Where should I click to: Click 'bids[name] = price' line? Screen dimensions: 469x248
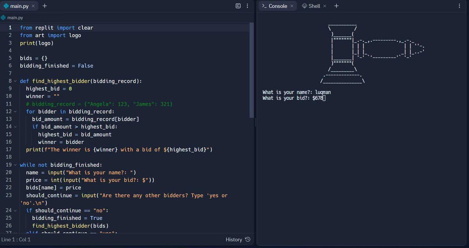[x=54, y=188]
